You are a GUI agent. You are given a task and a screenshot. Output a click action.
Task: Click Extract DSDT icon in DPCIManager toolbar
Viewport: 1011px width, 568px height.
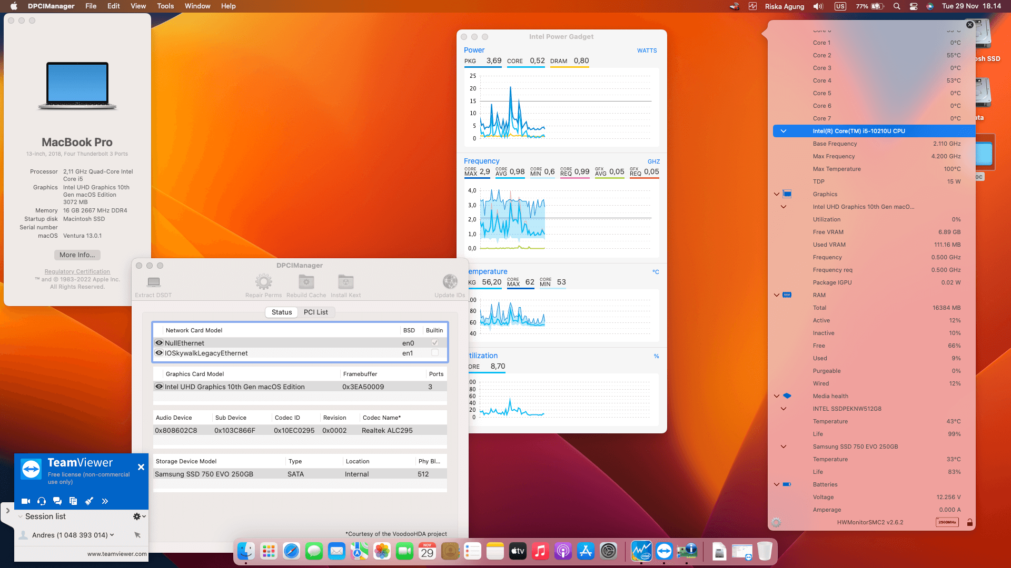(153, 282)
